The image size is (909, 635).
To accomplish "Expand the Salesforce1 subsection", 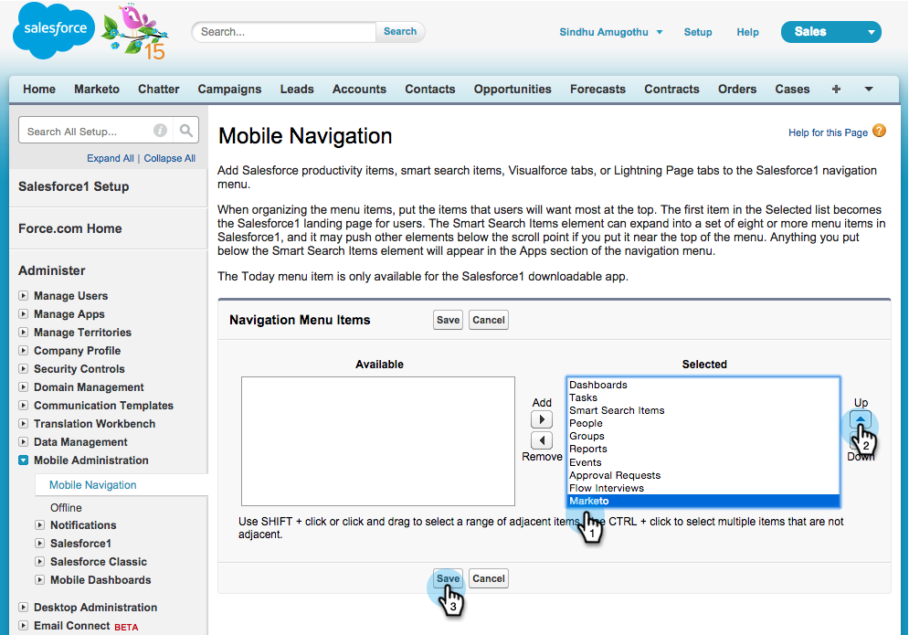I will [39, 544].
